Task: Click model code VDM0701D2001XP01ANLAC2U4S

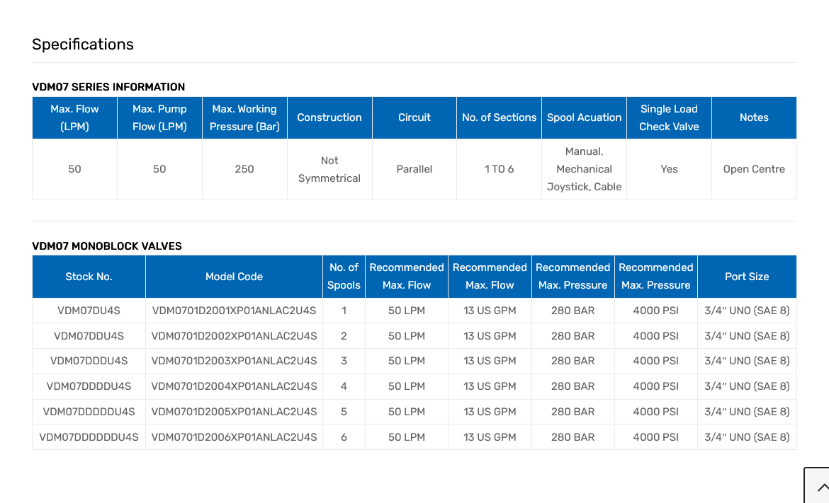Action: (x=234, y=311)
